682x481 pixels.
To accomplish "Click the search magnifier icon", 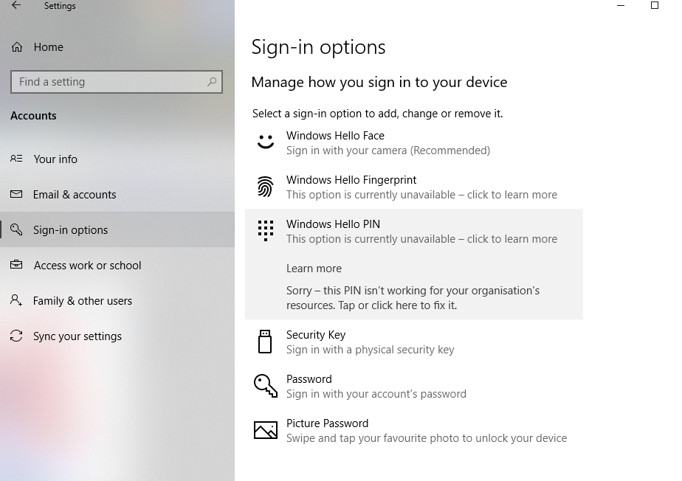I will (212, 82).
